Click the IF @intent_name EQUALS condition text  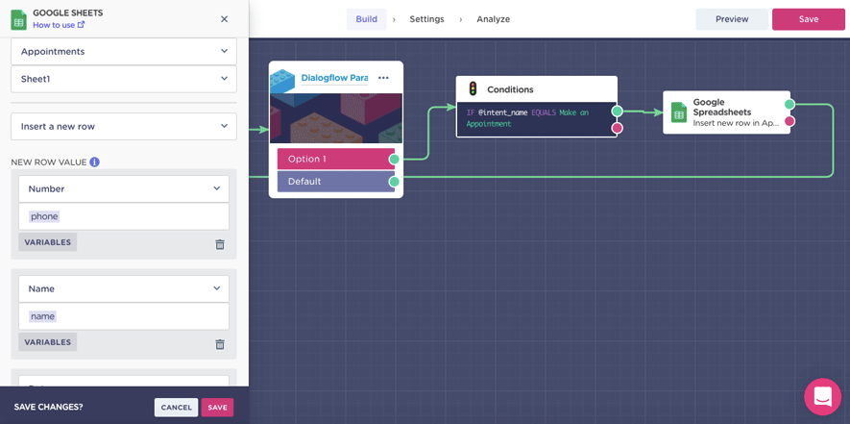tap(527, 118)
